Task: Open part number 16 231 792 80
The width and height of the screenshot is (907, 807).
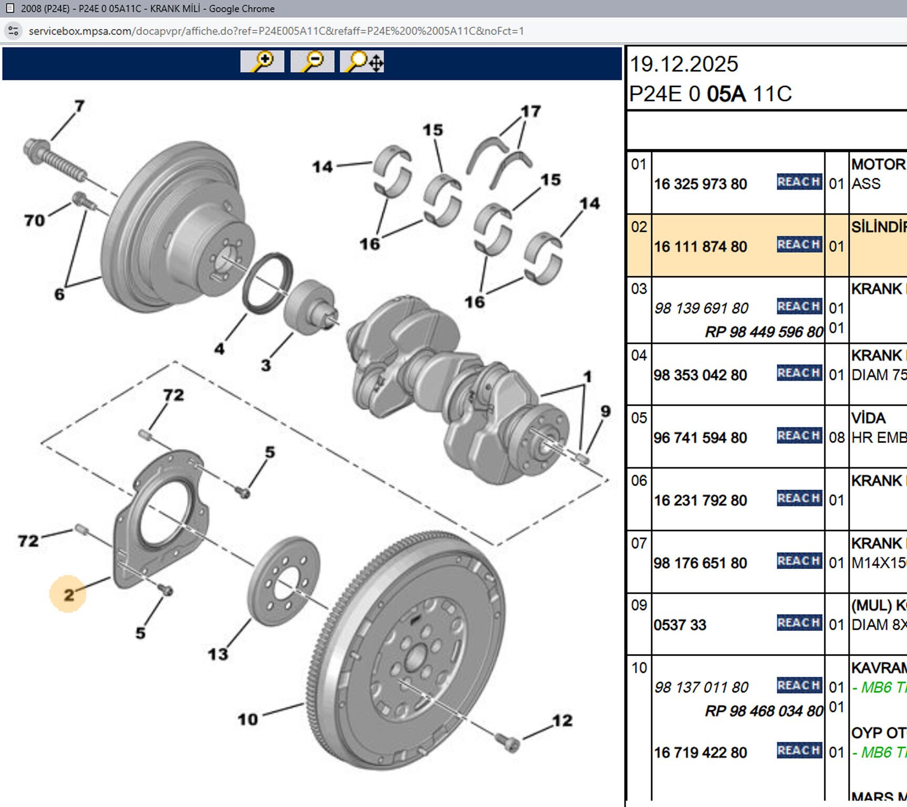Action: coord(700,500)
